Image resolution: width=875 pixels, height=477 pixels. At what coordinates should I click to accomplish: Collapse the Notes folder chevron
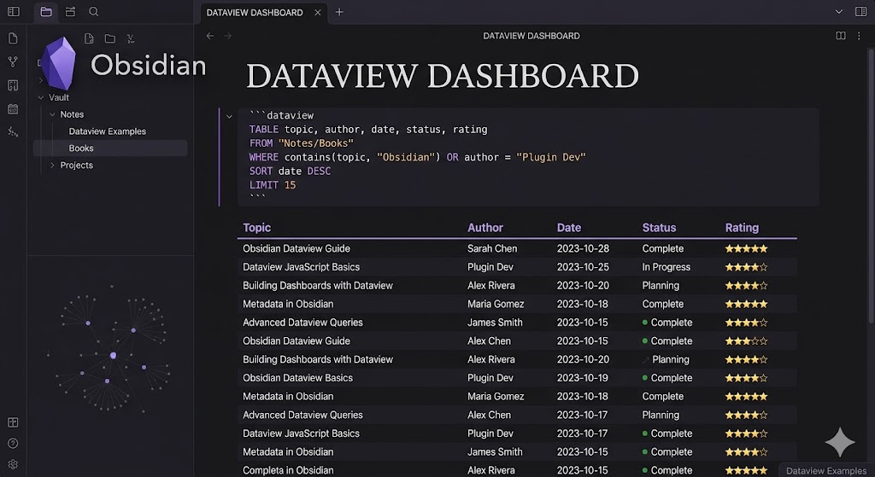click(52, 114)
